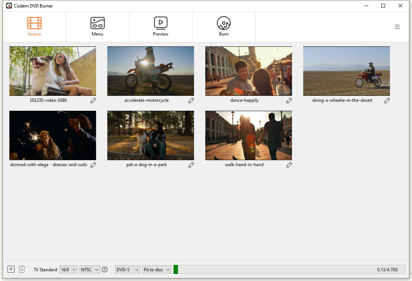
Task: Edit the pet-a-dog-in-a-park clip
Action: click(191, 165)
